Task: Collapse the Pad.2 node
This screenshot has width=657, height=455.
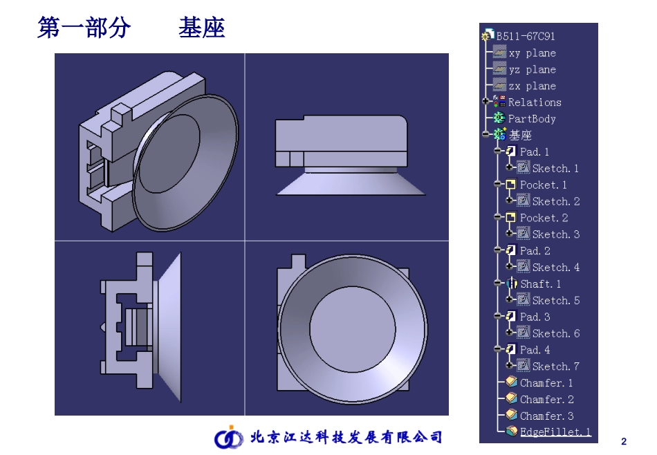Action: (497, 250)
